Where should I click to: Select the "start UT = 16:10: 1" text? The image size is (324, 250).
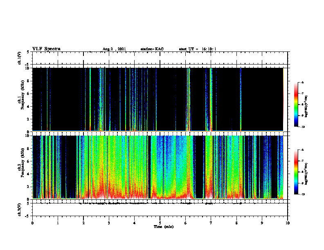[198, 49]
